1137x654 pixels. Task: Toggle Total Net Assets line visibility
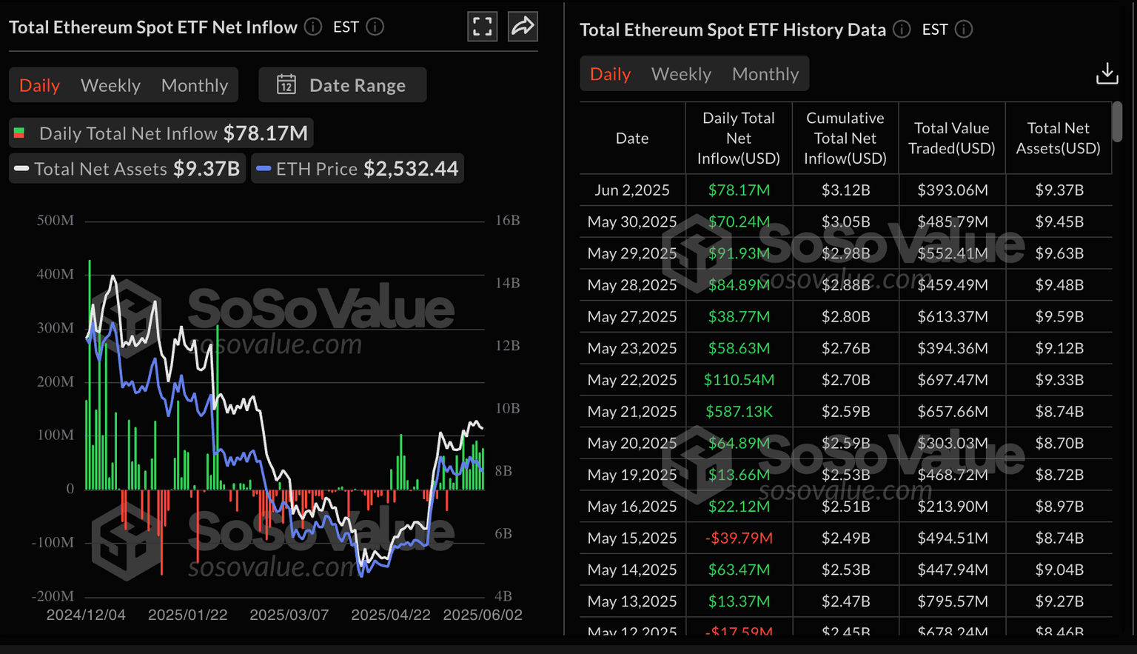coord(127,169)
